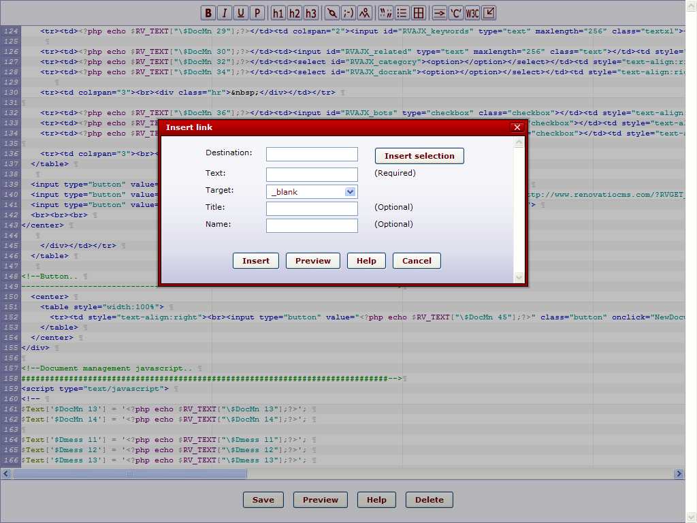Click line number 166 in gutter
Image resolution: width=697 pixels, height=523 pixels.
coord(11,460)
